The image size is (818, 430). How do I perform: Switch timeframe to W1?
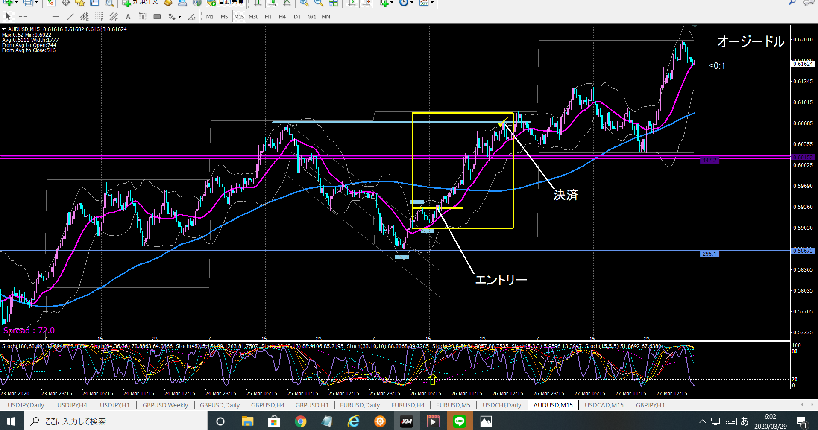click(x=312, y=17)
